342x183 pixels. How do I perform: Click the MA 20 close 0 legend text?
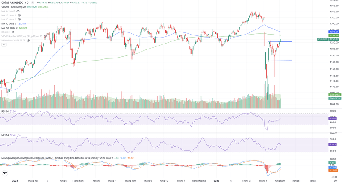(9, 19)
